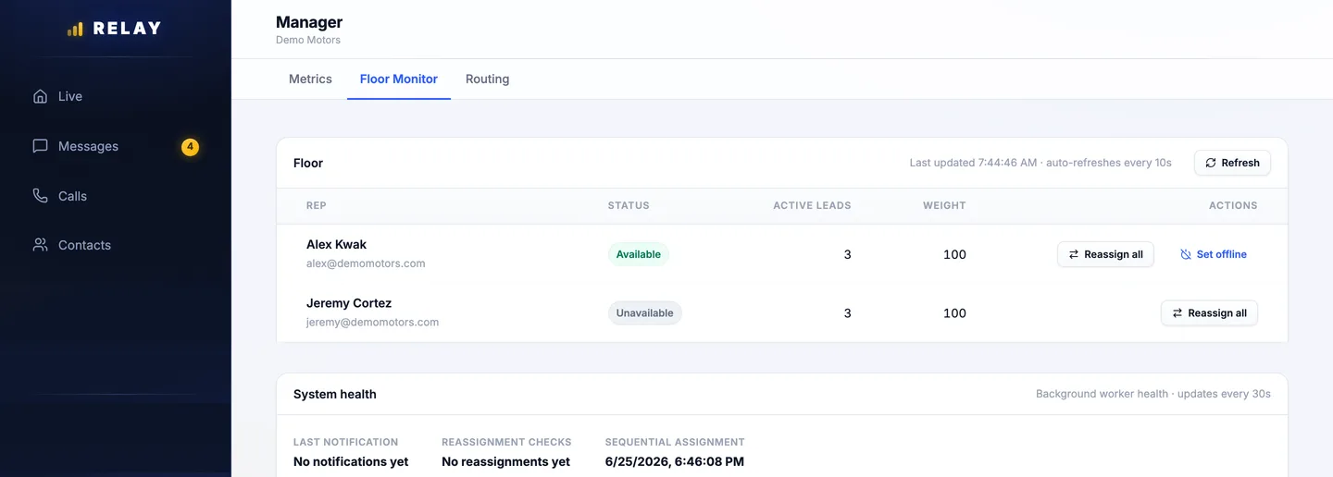
Task: Click the email alex@demomotors.com
Action: (x=366, y=263)
